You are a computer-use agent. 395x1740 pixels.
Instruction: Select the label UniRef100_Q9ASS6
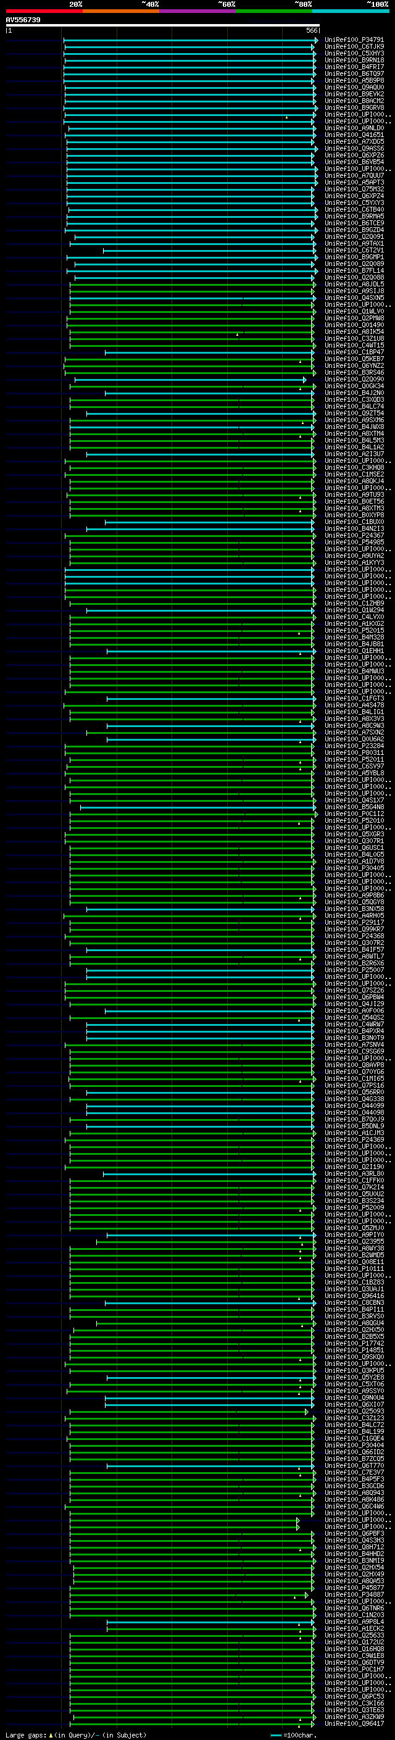click(x=354, y=149)
